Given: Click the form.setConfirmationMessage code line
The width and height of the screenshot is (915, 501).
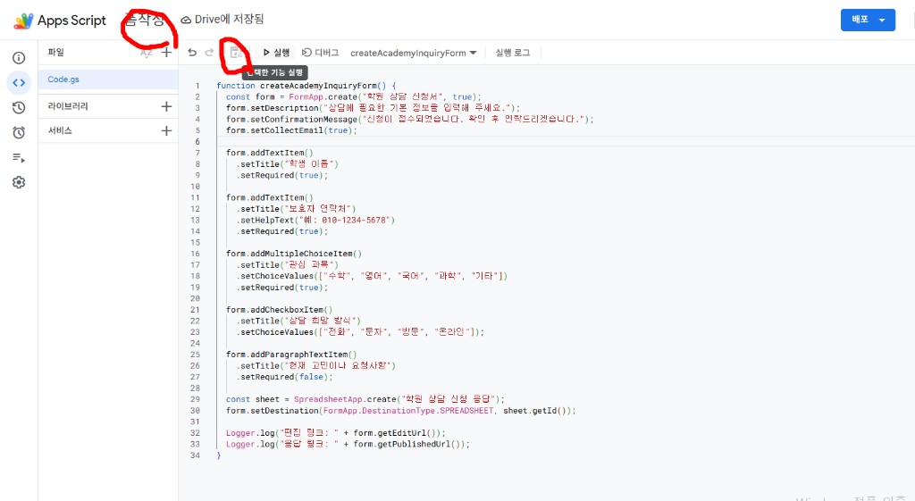Looking at the screenshot, I should [409, 119].
